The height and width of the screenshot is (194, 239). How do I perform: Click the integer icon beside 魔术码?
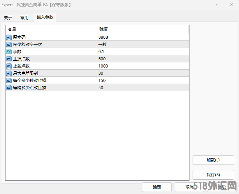click(x=9, y=37)
